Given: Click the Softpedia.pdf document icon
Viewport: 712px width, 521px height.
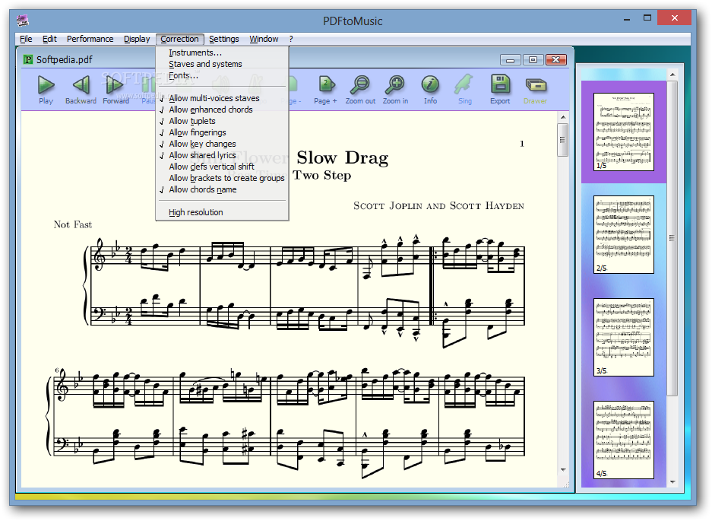Looking at the screenshot, I should pyautogui.click(x=28, y=59).
